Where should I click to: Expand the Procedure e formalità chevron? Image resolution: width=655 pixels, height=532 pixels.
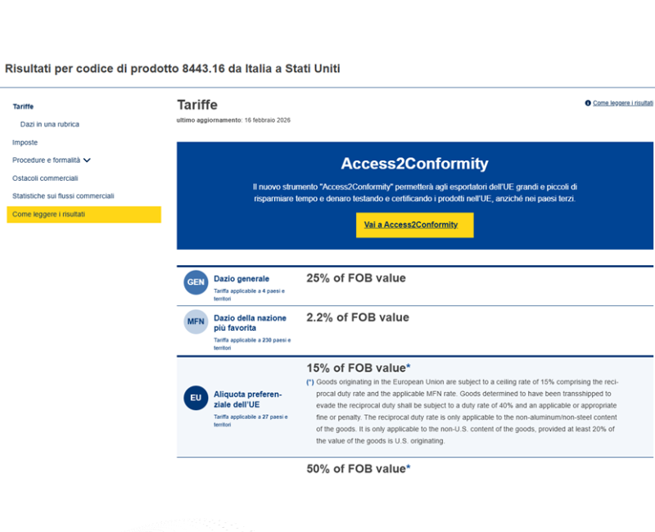tap(87, 160)
